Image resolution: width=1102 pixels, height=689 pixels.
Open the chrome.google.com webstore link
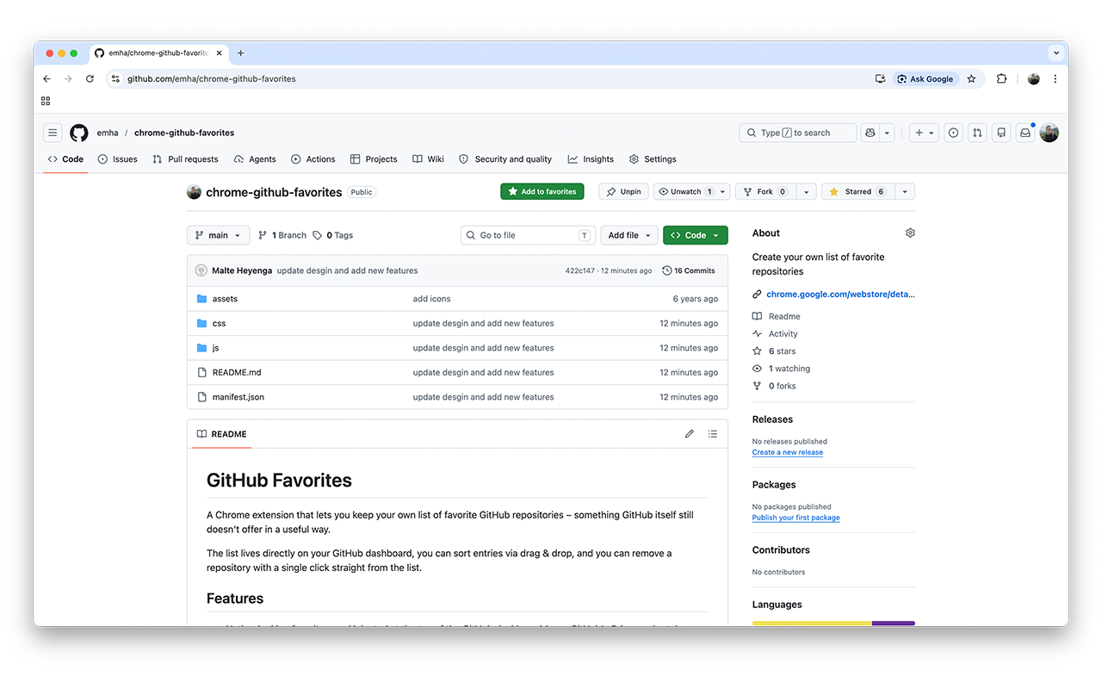tap(840, 294)
